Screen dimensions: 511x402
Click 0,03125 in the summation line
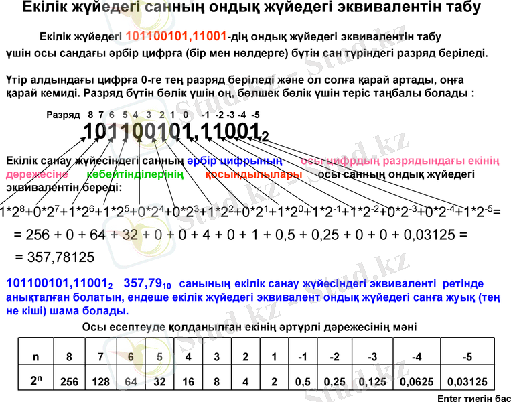pos(429,234)
